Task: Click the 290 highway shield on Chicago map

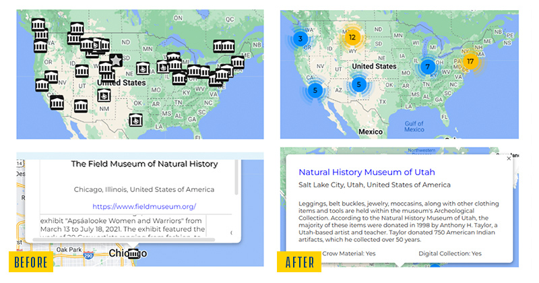Action: tap(88, 255)
